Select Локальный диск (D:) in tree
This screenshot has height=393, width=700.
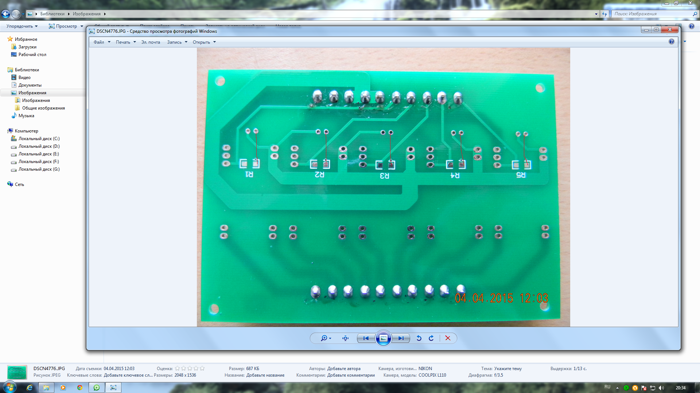coord(39,146)
